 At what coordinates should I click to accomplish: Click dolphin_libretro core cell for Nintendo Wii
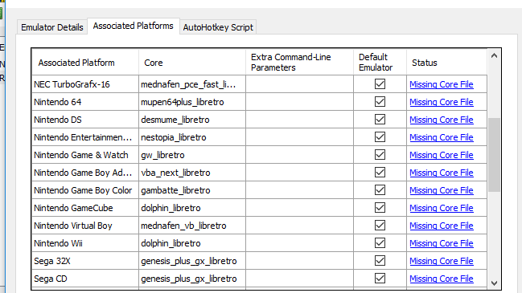(192, 243)
